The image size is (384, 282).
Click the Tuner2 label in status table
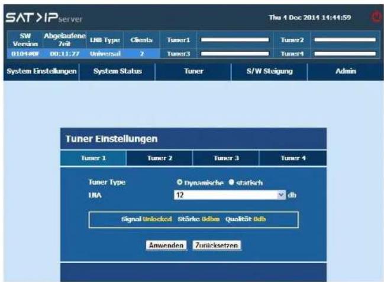pyautogui.click(x=292, y=40)
